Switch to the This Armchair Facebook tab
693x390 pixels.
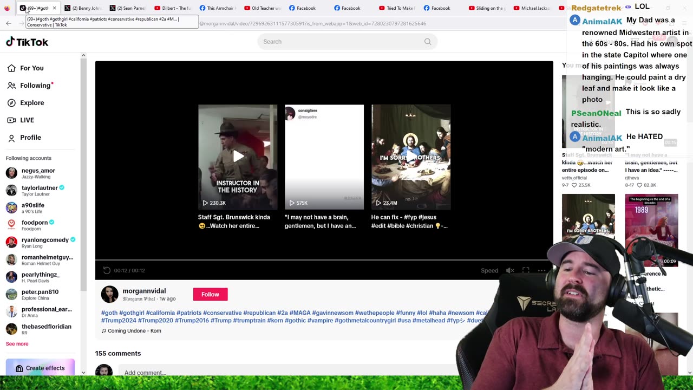pos(218,8)
